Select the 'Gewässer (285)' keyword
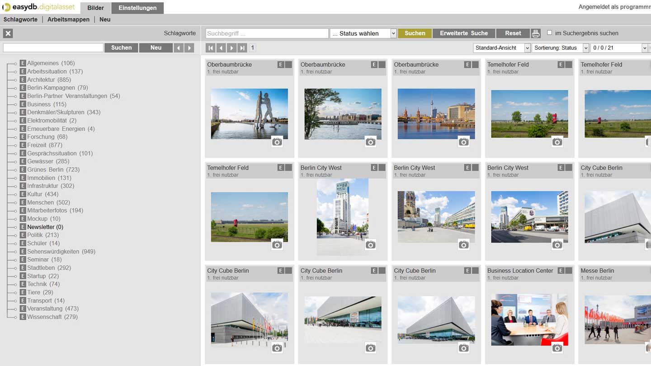 tap(48, 161)
